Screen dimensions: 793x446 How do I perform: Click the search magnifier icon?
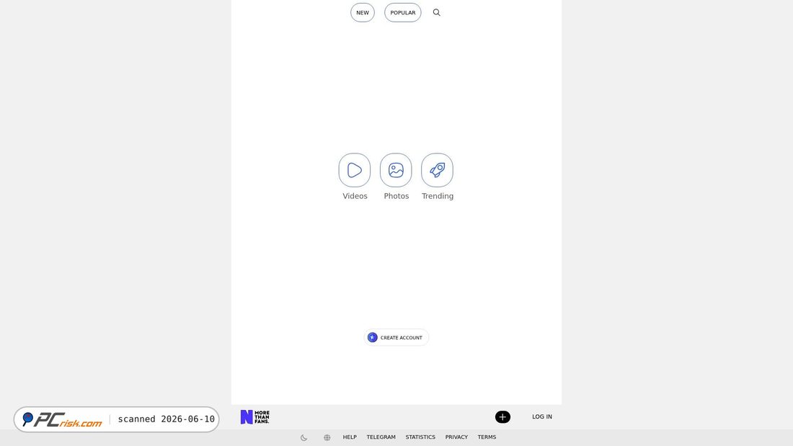pos(436,13)
